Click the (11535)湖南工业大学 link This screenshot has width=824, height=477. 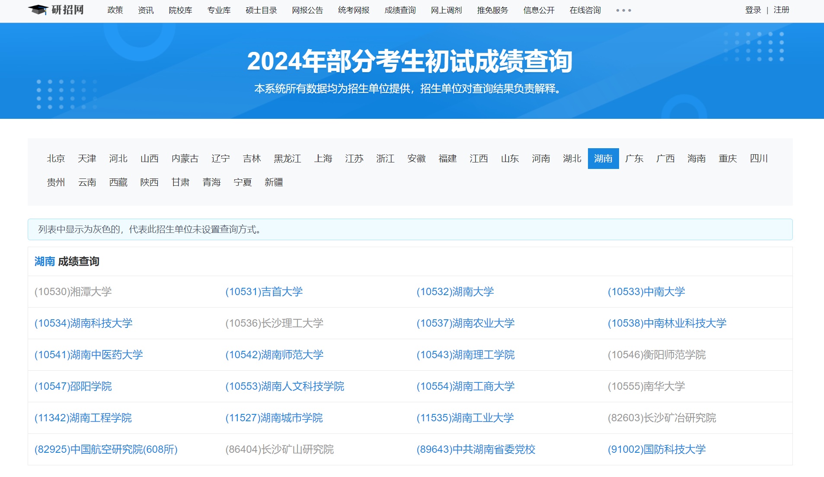tap(465, 418)
